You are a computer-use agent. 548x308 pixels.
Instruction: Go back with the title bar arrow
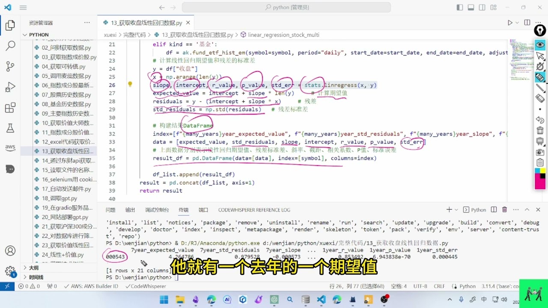pos(161,7)
